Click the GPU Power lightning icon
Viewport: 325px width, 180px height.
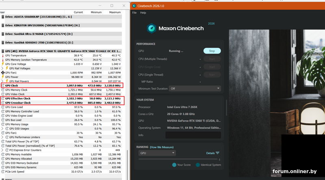3,77
